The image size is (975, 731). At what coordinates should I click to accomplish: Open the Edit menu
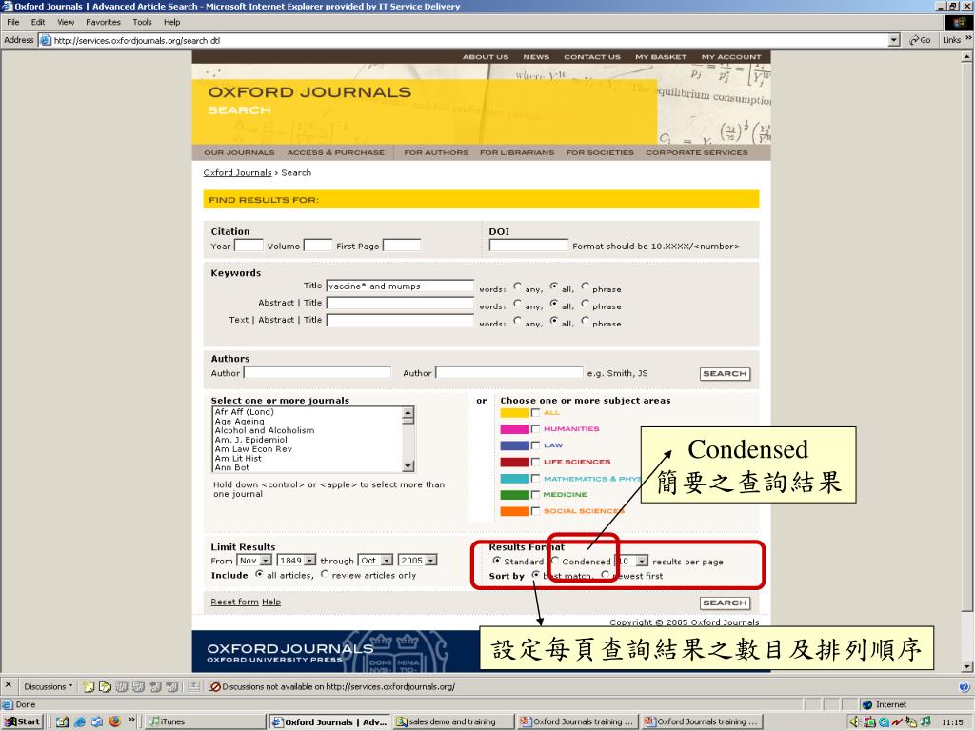point(38,23)
